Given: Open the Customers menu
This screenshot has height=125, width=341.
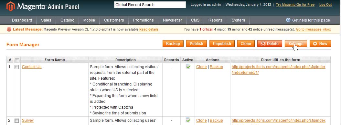Looking at the screenshot, I should [114, 20].
